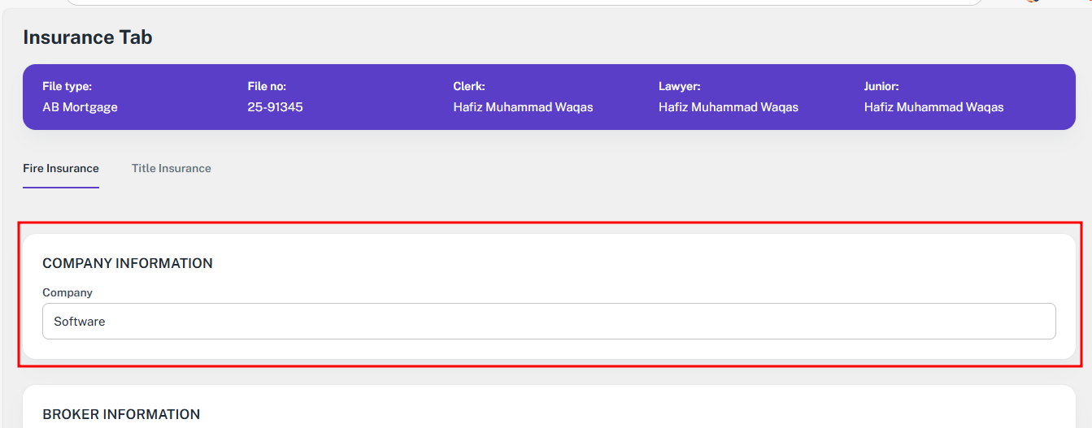Image resolution: width=1092 pixels, height=428 pixels.
Task: Click the Broker Information card
Action: click(x=549, y=409)
